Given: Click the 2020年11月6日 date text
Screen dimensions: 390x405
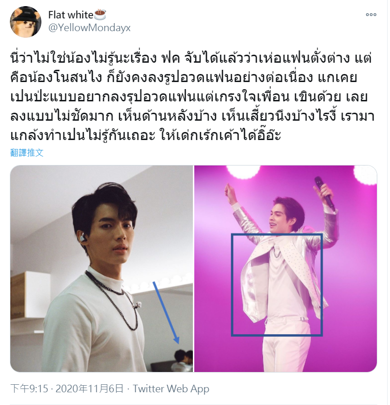Looking at the screenshot, I should coord(89,388).
